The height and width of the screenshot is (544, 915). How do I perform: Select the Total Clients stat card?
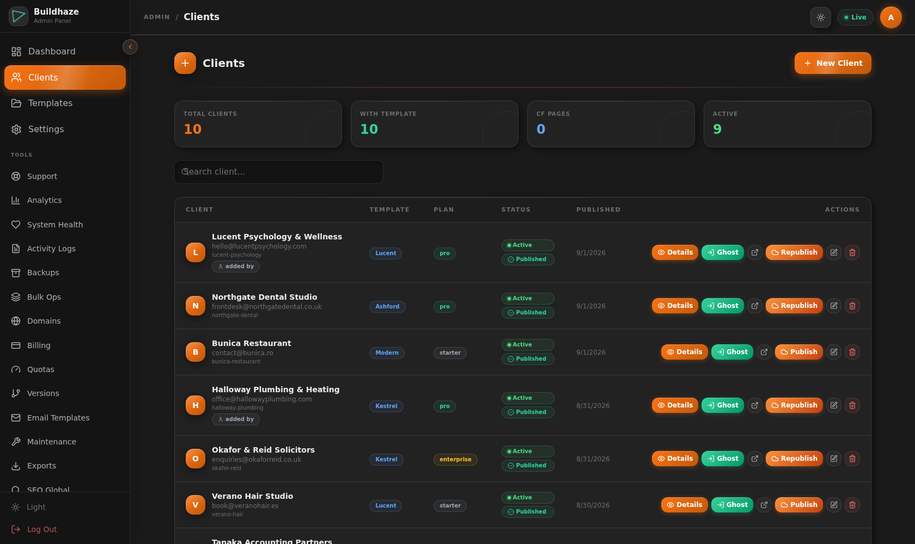coord(258,124)
